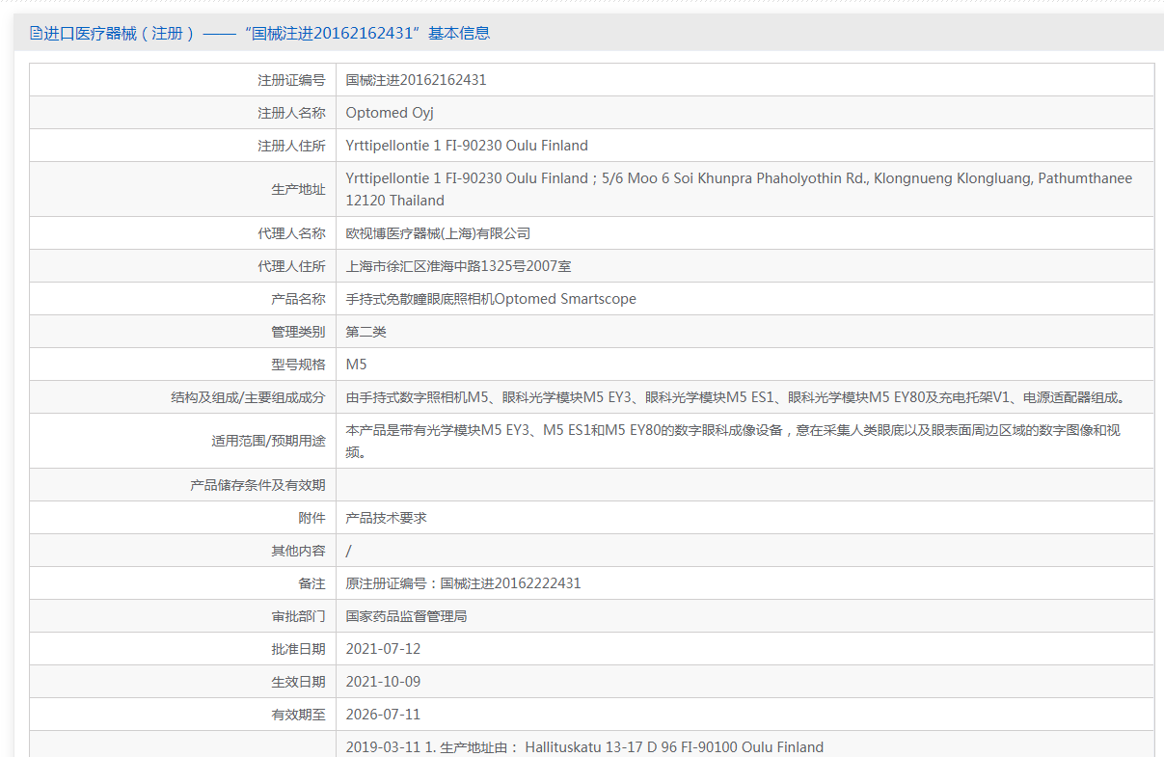Click the 批准日期 label
Viewport: 1164px width, 757px height.
[298, 649]
